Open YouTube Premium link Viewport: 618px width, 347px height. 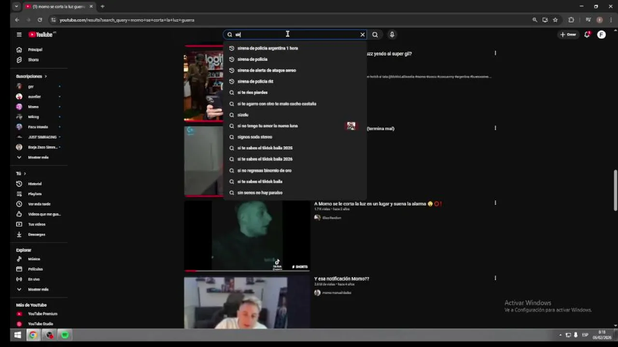[42, 314]
